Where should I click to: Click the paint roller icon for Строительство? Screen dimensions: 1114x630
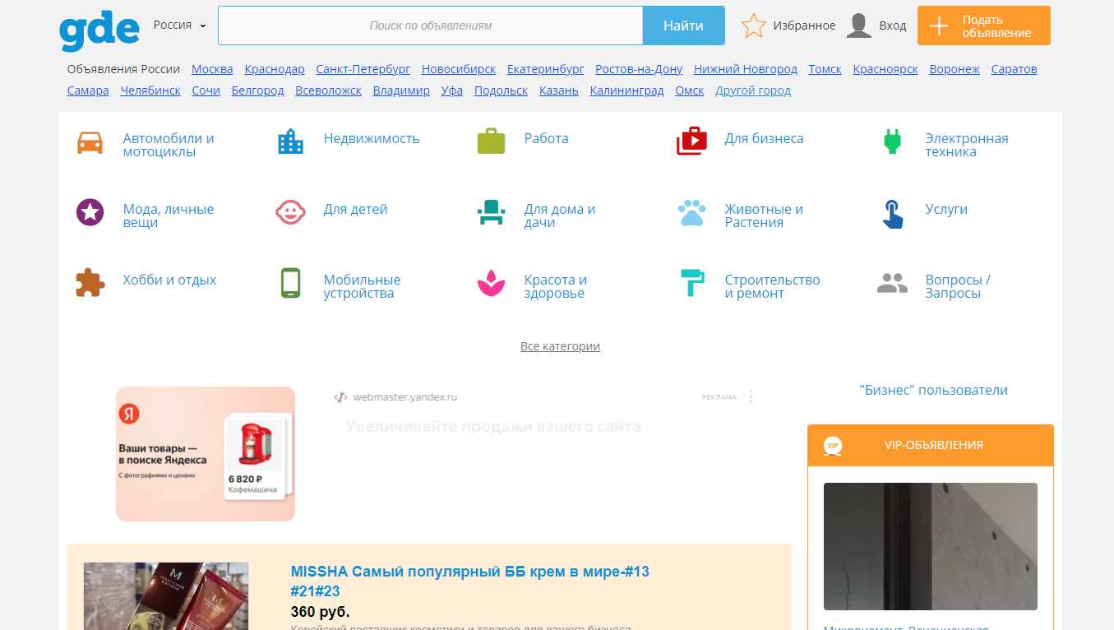point(692,283)
